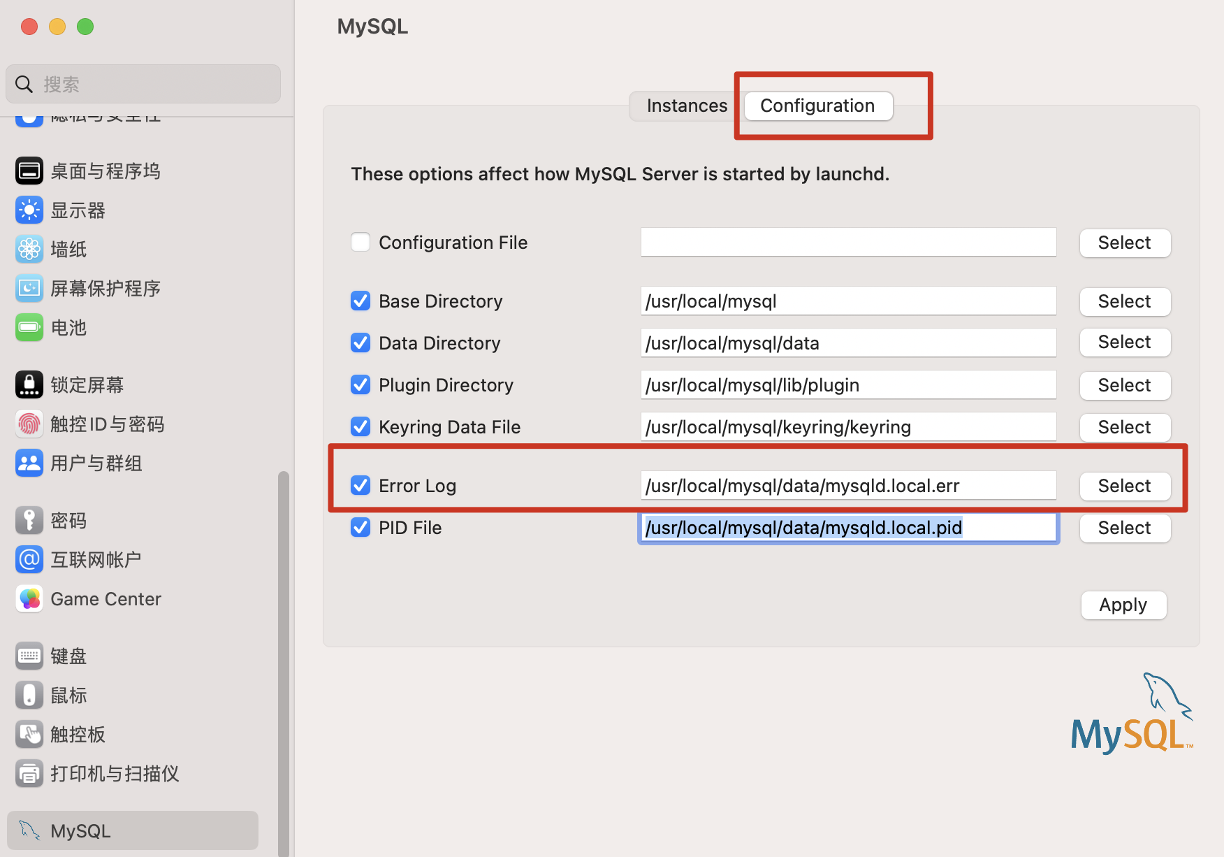This screenshot has height=857, width=1224.
Task: Select 互联网帐户 label in sidebar
Action: coord(96,560)
